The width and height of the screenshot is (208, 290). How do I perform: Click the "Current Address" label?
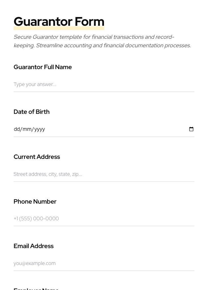[x=37, y=157]
